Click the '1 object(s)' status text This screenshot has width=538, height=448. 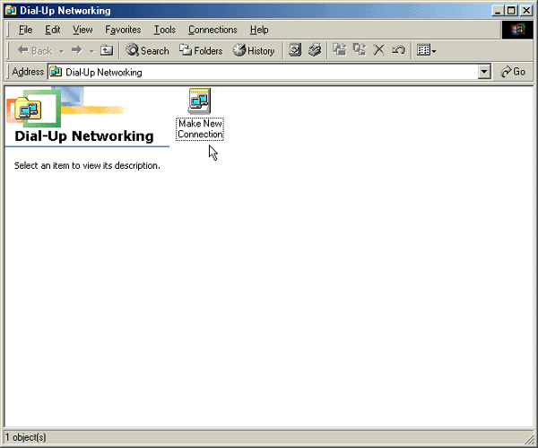[x=25, y=437]
